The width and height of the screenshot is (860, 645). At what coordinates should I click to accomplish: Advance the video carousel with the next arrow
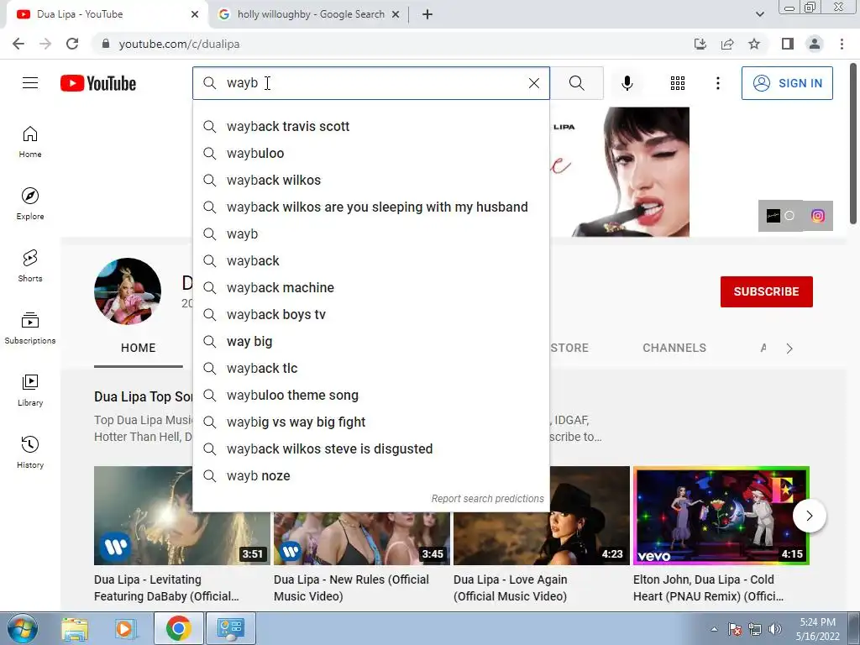(x=809, y=516)
